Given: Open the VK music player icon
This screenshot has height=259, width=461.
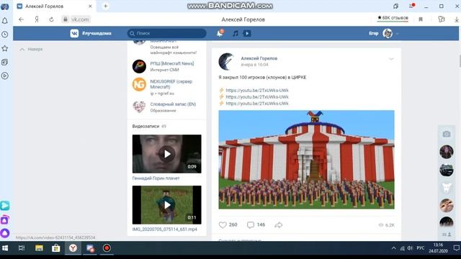Looking at the screenshot, I should (x=236, y=34).
